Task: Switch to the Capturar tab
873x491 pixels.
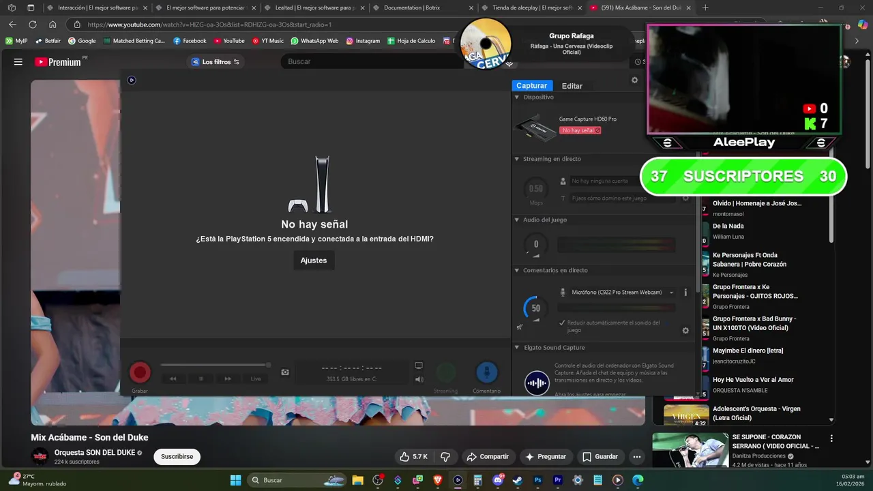Action: click(x=531, y=86)
